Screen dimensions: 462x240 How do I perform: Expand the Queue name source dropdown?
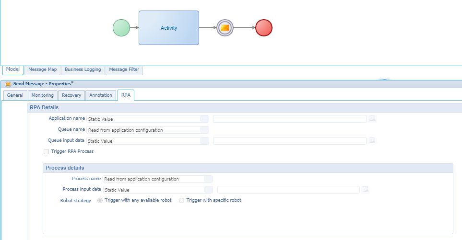204,130
